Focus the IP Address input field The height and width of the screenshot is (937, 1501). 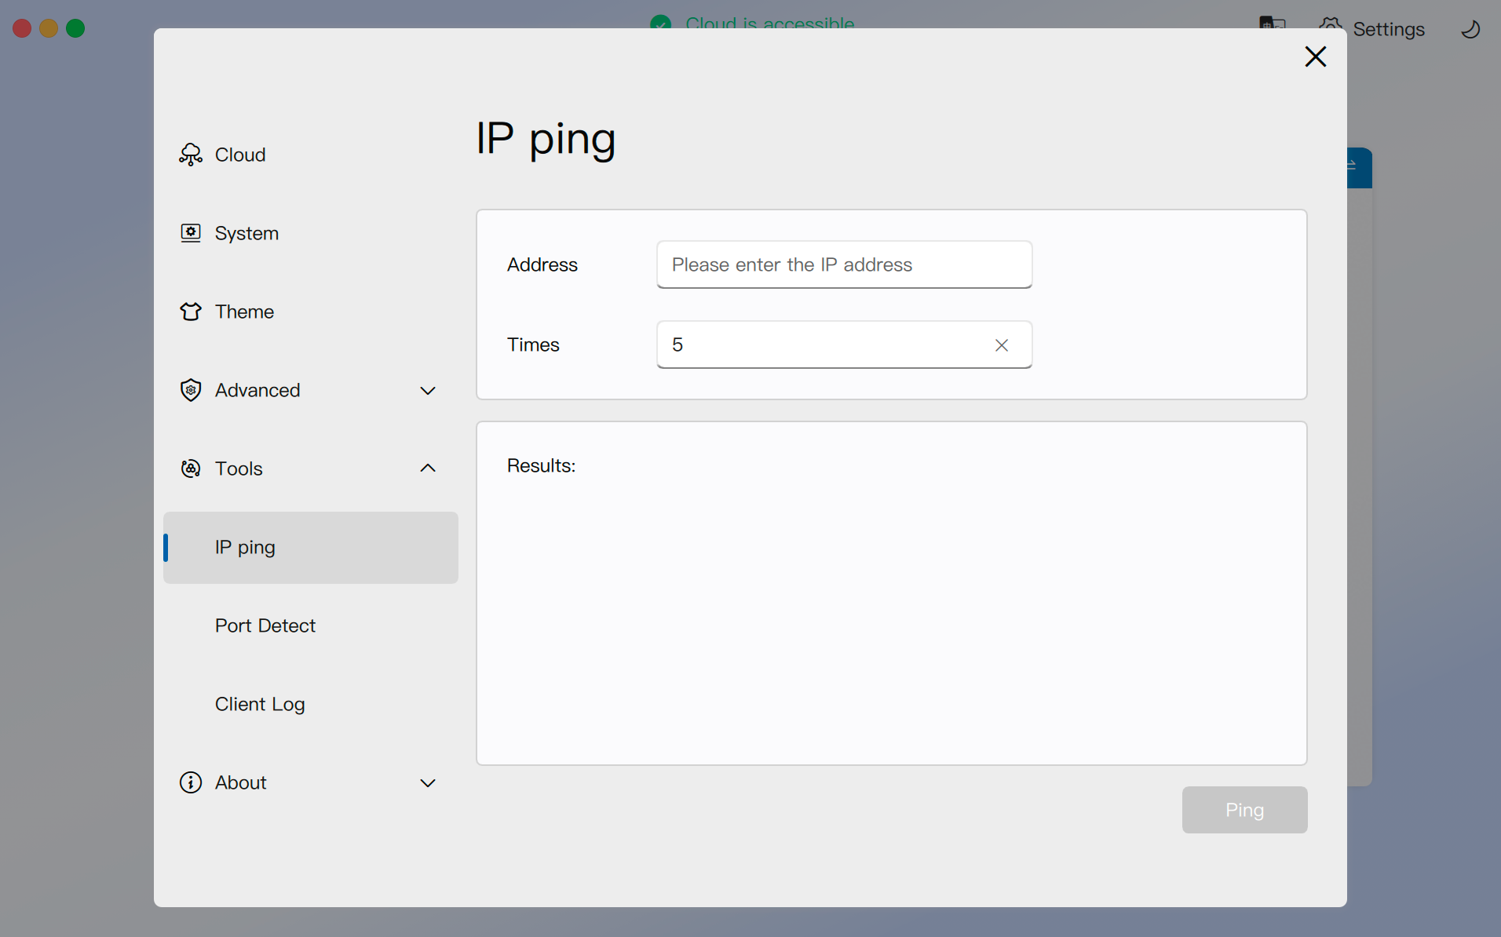click(844, 264)
